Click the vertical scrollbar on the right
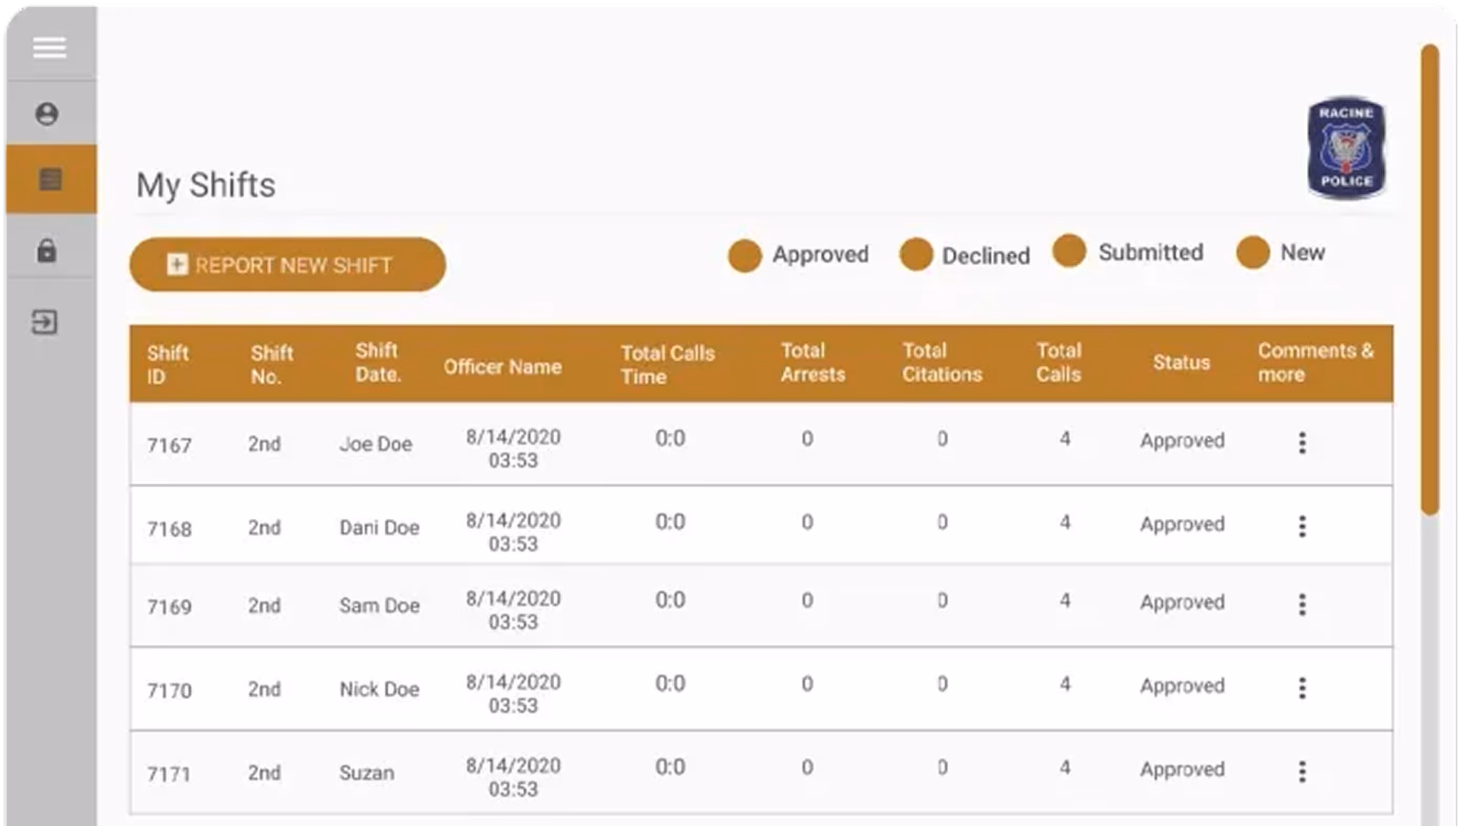The width and height of the screenshot is (1465, 826). pos(1429,285)
